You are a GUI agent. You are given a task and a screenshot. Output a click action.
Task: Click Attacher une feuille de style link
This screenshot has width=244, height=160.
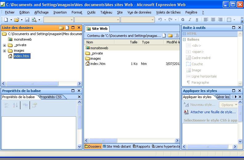[213, 112]
